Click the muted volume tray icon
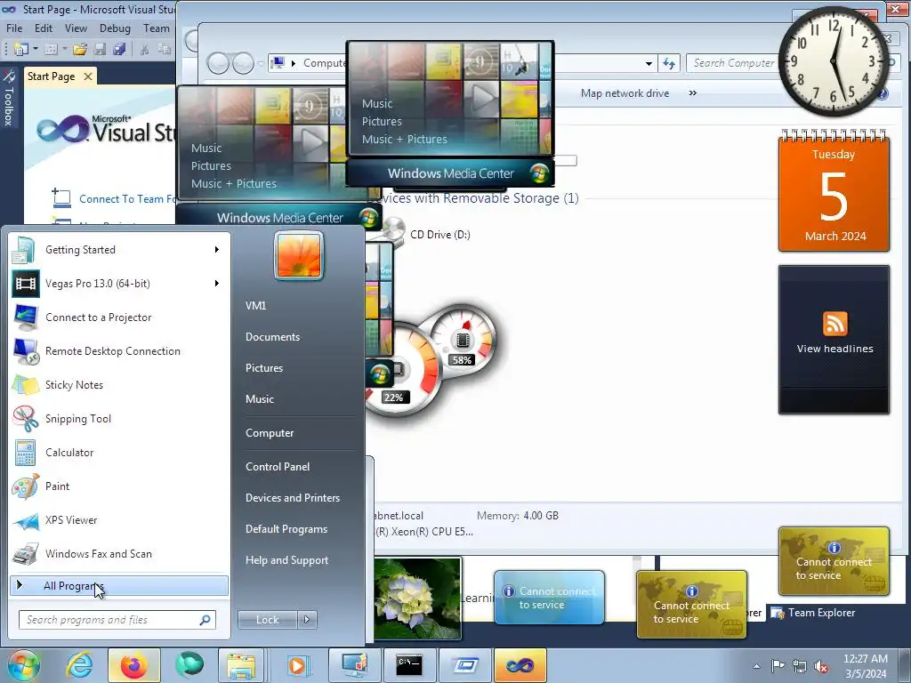This screenshot has height=683, width=911. [x=821, y=666]
